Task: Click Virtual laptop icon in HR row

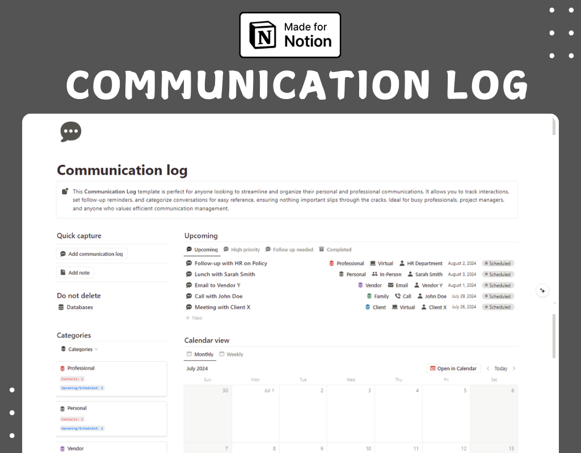Action: 373,263
